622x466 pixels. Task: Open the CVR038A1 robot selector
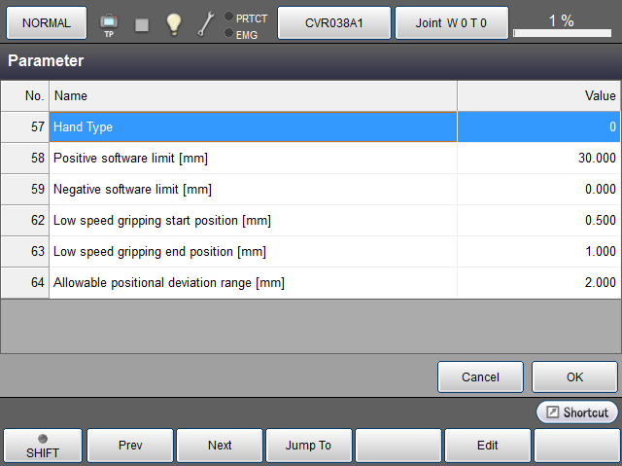click(334, 22)
